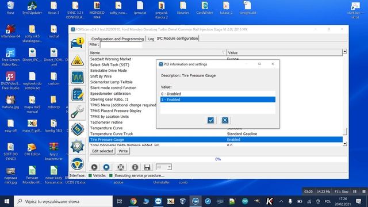This screenshot has height=207, width=368.
Task: Open the IrfanView 64 desktop icon
Action: point(10,32)
